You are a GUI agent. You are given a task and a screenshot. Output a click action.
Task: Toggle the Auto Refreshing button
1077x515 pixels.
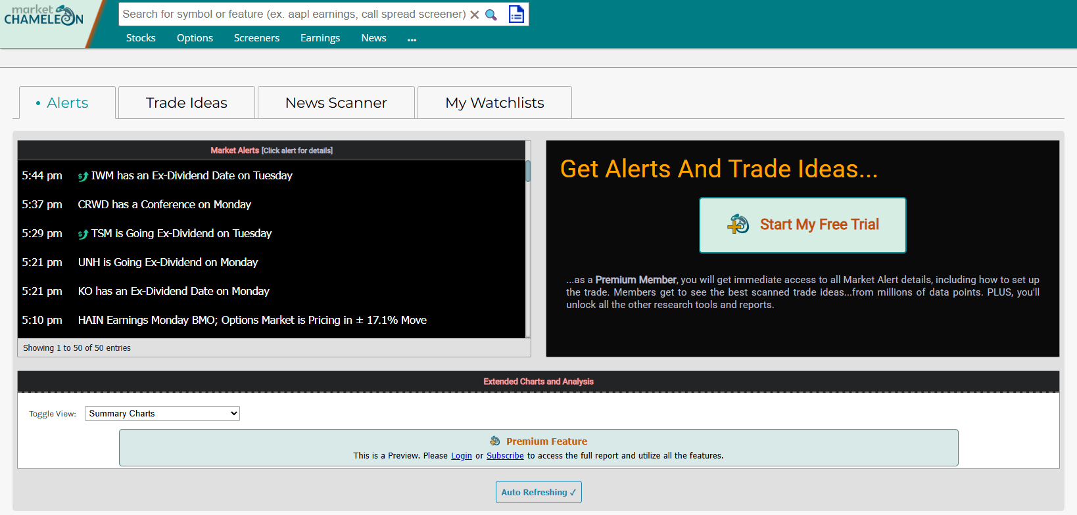(538, 492)
